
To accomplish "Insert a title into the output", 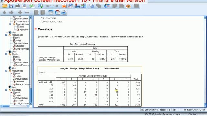I will (58, 13).
